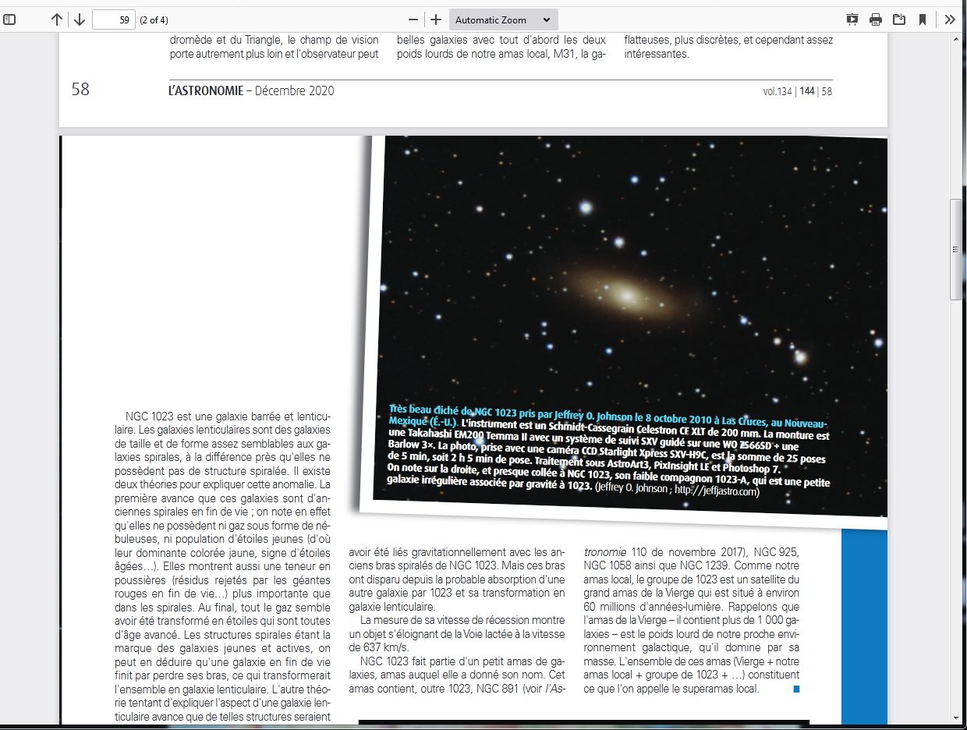Click the page number field showing 59

coord(114,19)
